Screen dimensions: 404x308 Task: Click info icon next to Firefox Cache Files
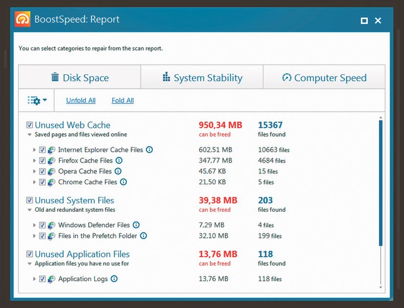tap(119, 160)
